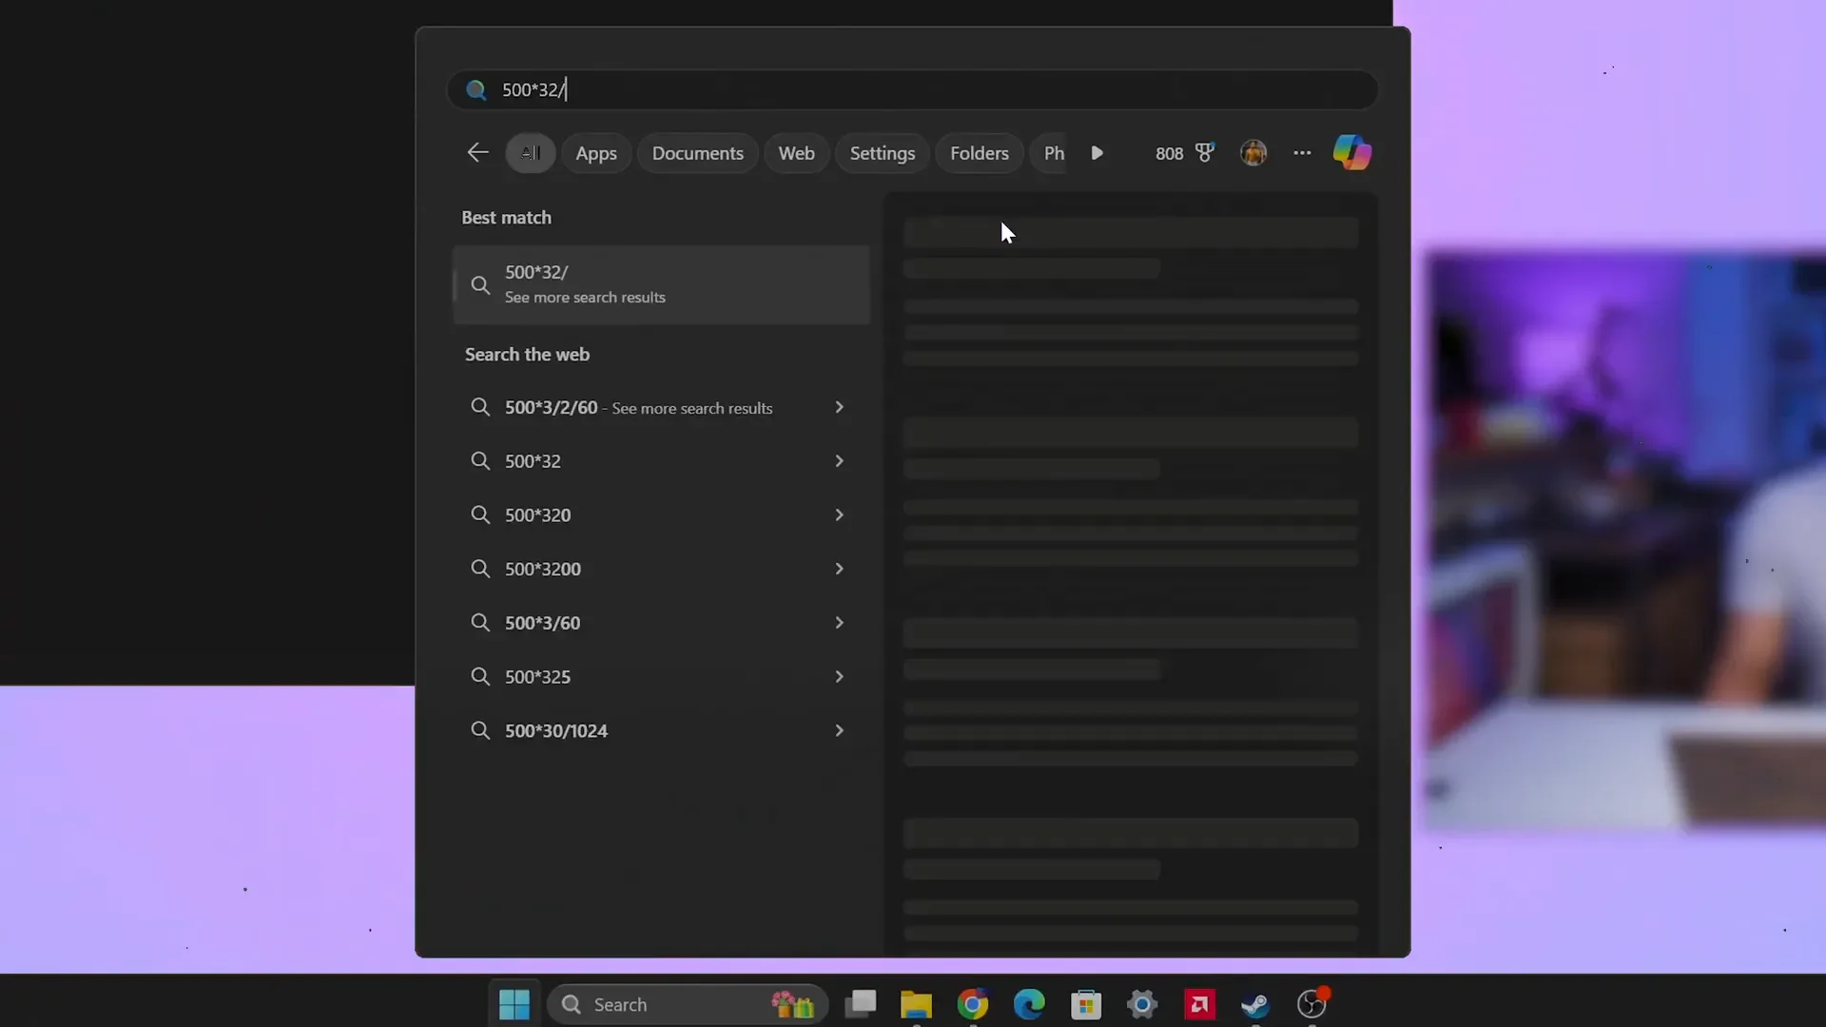Image resolution: width=1826 pixels, height=1027 pixels.
Task: Open web suggestion 500*320
Action: point(662,515)
